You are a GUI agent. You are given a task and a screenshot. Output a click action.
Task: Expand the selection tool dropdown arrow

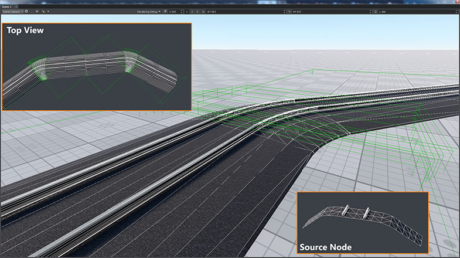point(49,11)
